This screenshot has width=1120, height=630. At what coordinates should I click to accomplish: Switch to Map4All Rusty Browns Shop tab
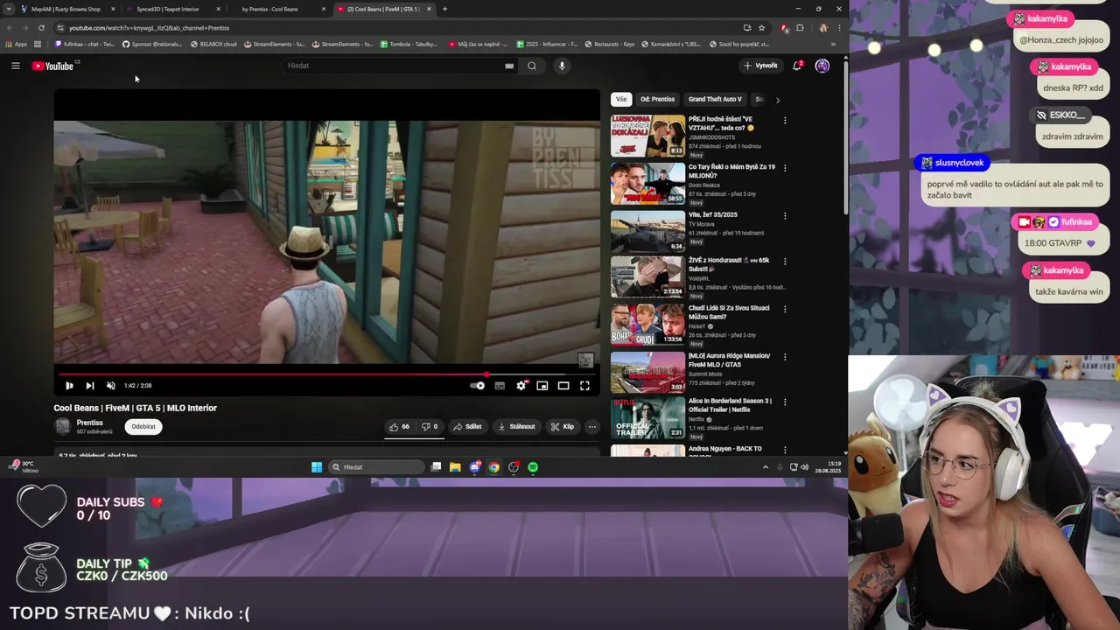tap(66, 9)
